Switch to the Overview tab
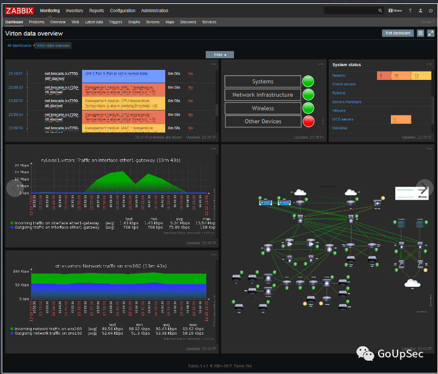The image size is (438, 374). point(58,22)
